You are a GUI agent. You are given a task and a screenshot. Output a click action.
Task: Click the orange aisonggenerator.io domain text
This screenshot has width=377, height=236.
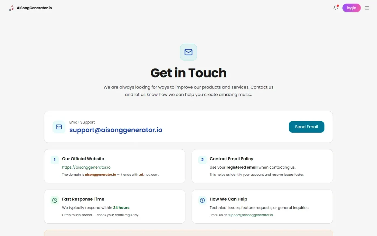pyautogui.click(x=100, y=175)
